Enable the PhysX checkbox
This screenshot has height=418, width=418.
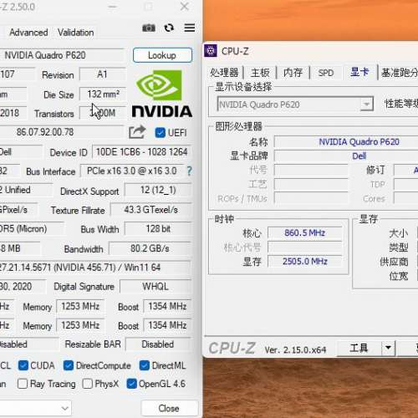click(87, 384)
